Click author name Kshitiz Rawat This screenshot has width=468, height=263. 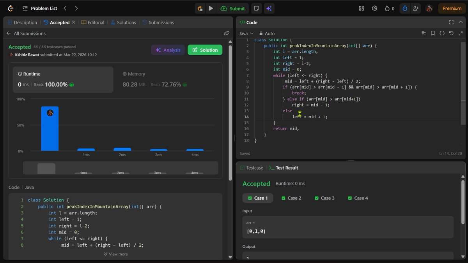pyautogui.click(x=27, y=54)
